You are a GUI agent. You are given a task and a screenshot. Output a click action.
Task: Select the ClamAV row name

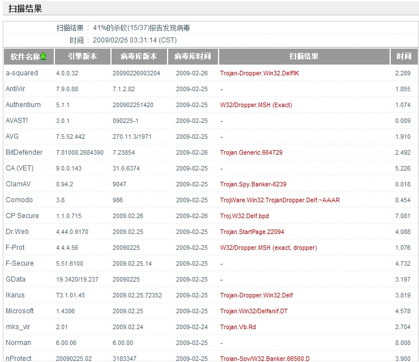(18, 184)
